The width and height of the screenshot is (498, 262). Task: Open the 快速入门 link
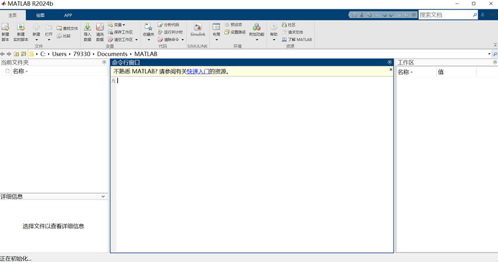[x=197, y=71]
